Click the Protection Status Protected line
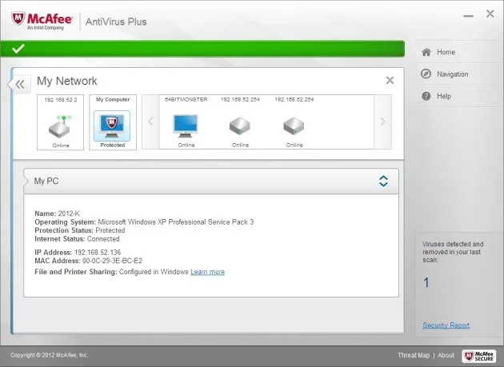The width and height of the screenshot is (504, 367). [x=80, y=230]
